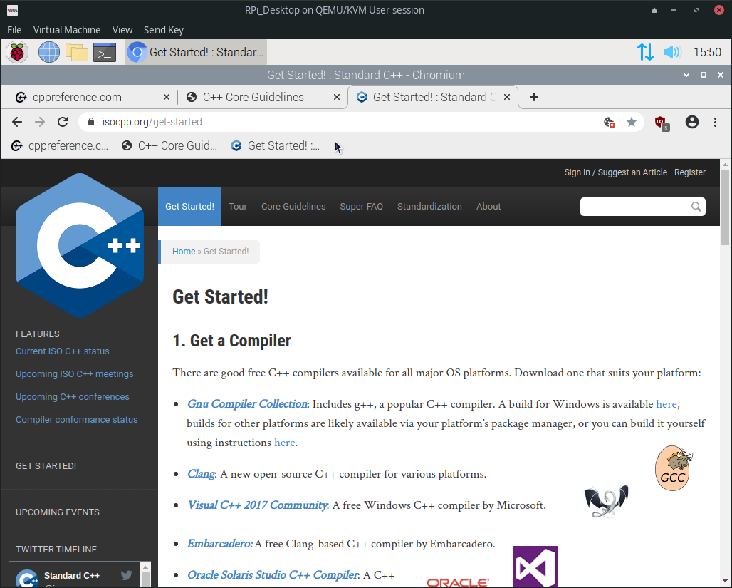Launch the Terminal from the panel
The image size is (732, 588).
pos(105,52)
